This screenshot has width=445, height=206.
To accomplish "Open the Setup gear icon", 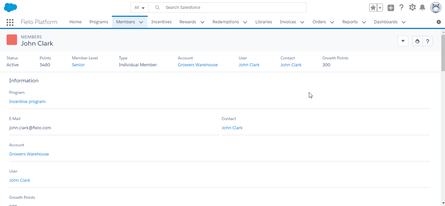I will 413,7.
